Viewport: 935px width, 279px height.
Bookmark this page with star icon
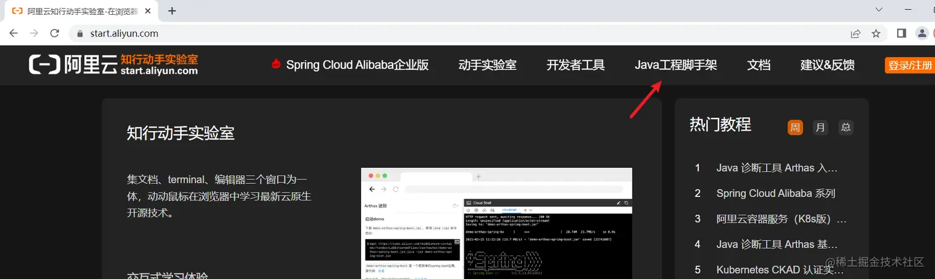pyautogui.click(x=876, y=33)
